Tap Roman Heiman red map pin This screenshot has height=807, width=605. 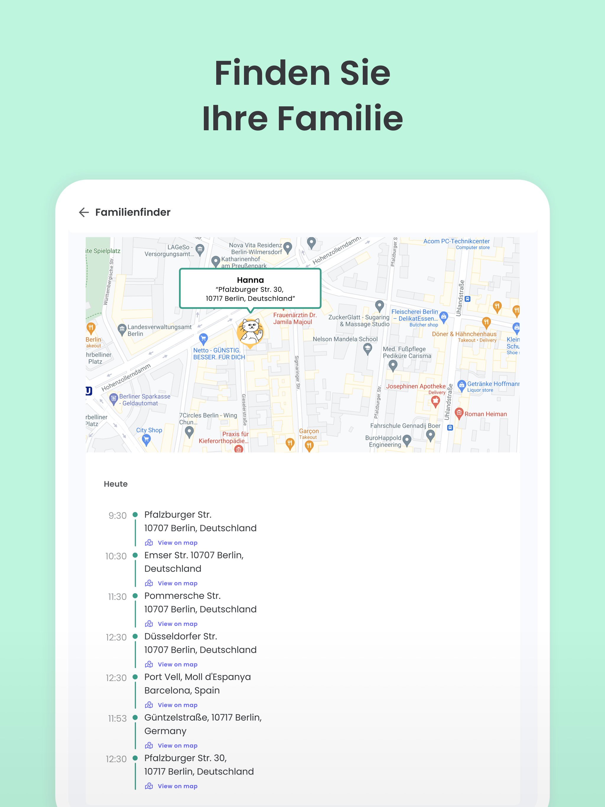(x=459, y=414)
